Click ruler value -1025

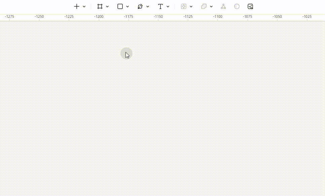point(307,16)
